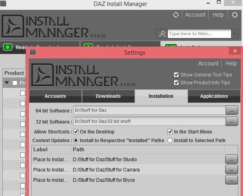
Task: Click Install Manager logo in main window
Action: pos(53,26)
